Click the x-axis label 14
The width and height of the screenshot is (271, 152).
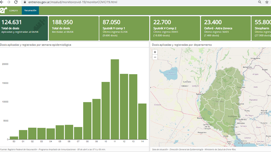click(142, 141)
